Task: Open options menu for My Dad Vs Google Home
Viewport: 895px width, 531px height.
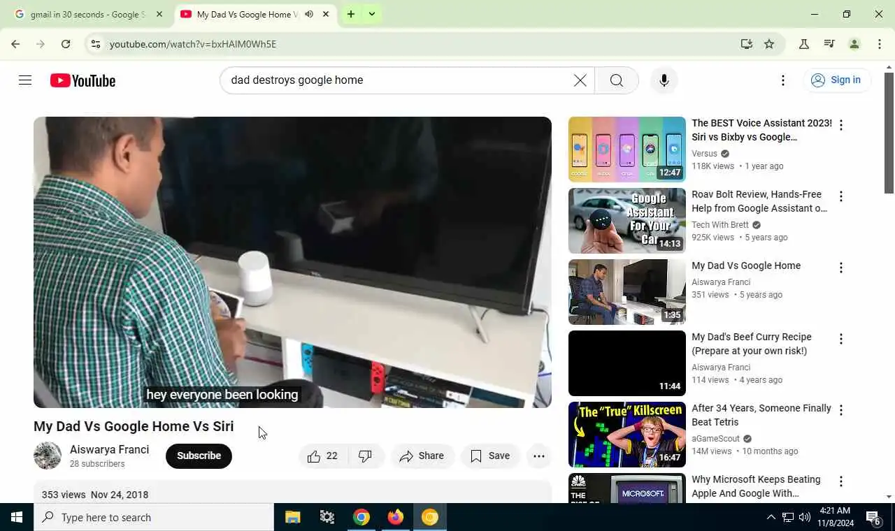Action: (x=841, y=268)
